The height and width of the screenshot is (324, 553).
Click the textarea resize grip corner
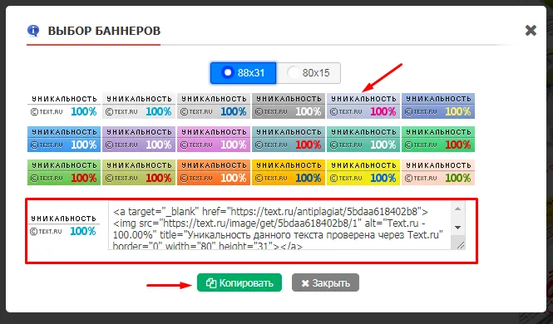pos(460,245)
